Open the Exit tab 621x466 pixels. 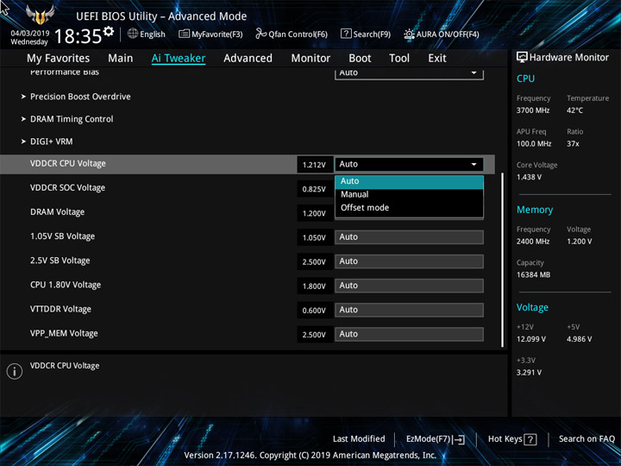point(437,59)
